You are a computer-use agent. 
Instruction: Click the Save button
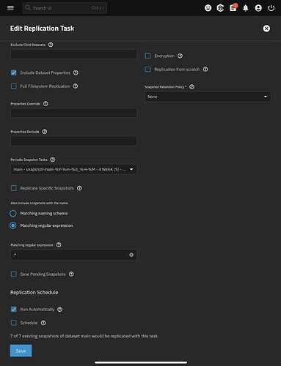tap(21, 351)
